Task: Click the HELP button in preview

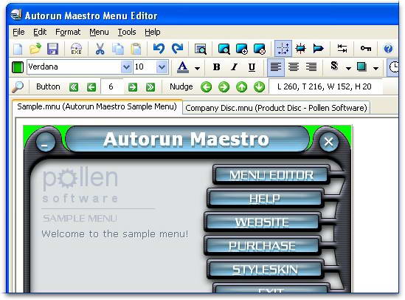Action: [x=265, y=199]
